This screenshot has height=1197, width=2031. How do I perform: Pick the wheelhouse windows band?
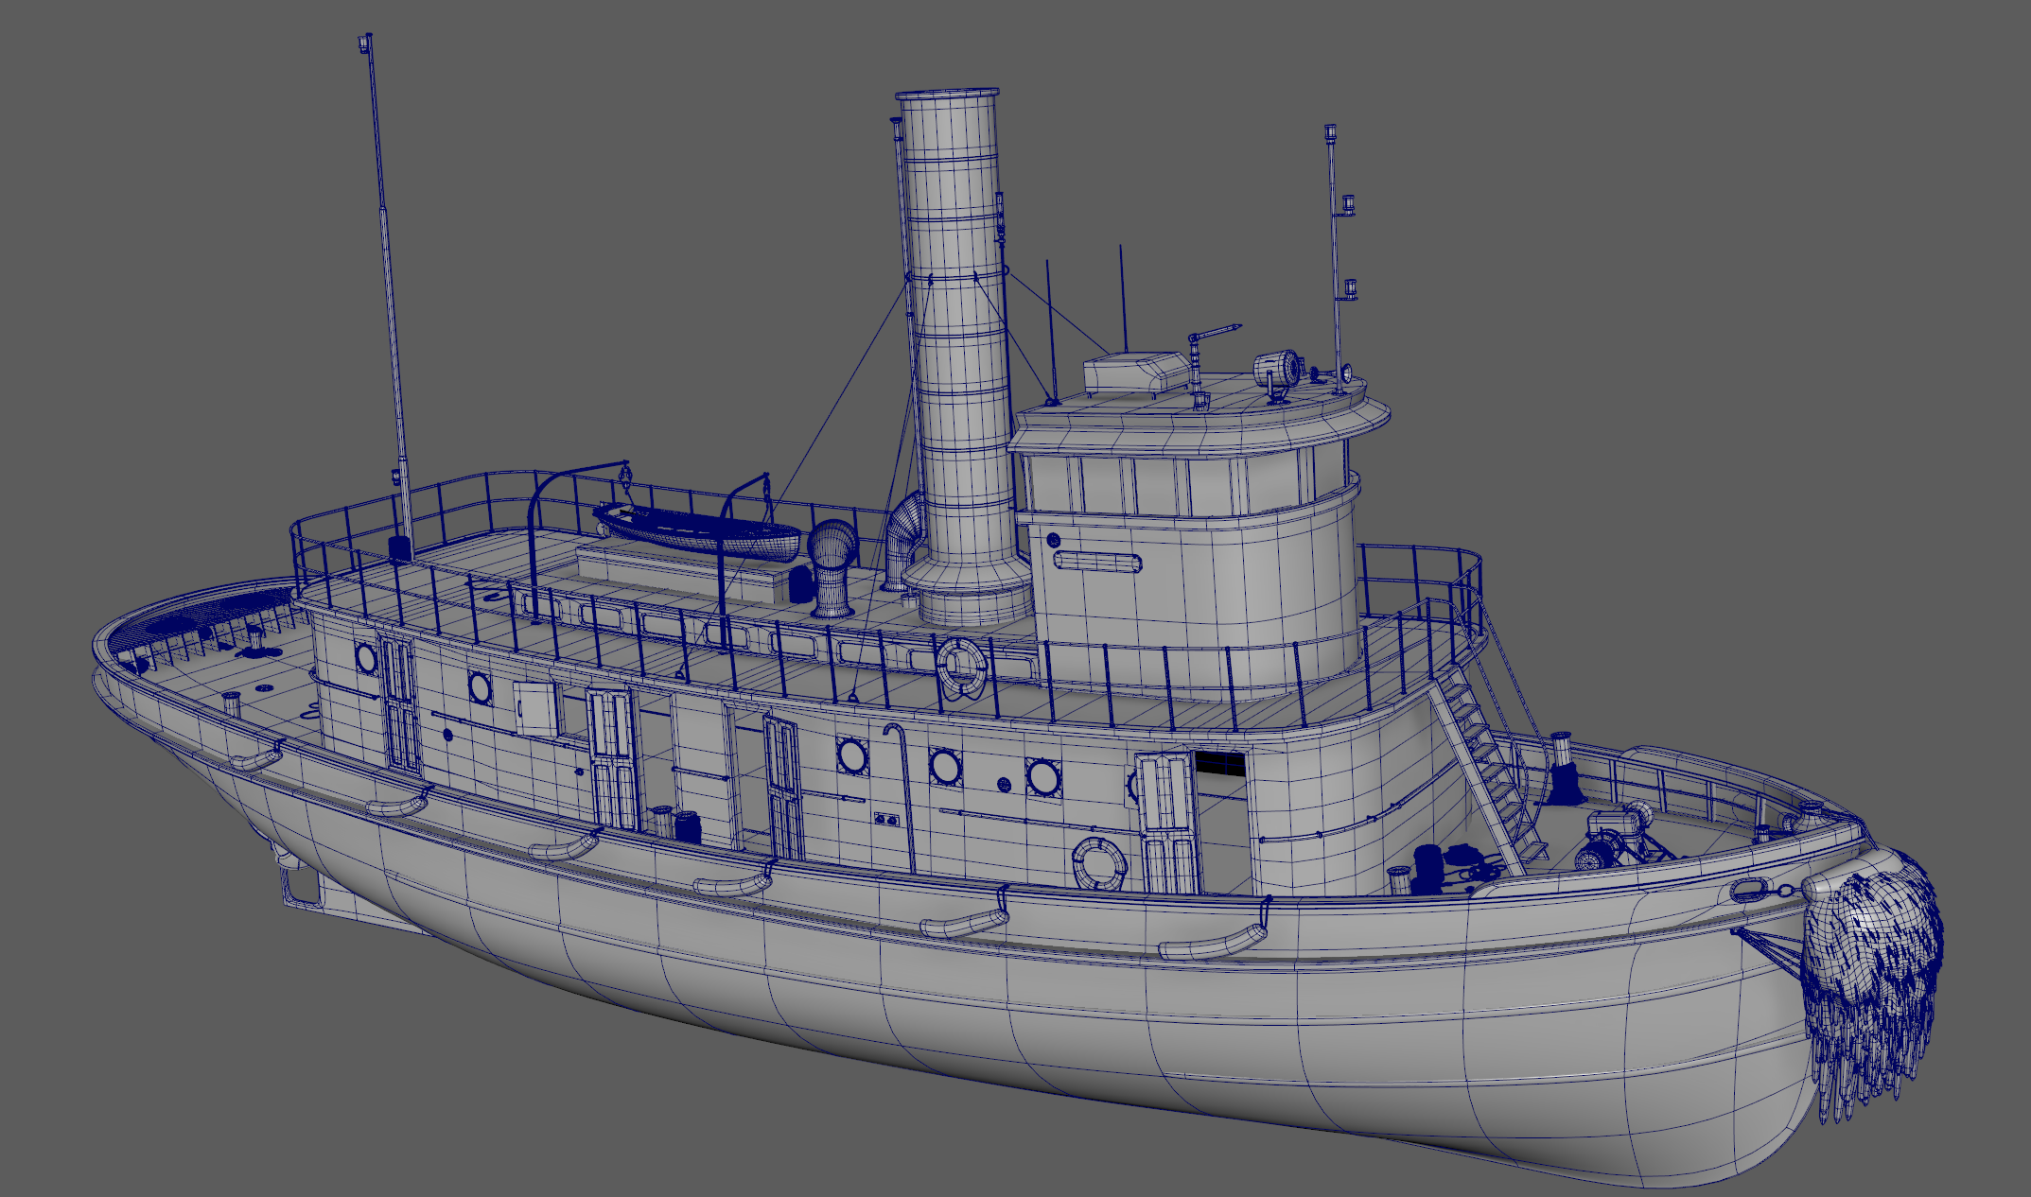tap(1186, 482)
